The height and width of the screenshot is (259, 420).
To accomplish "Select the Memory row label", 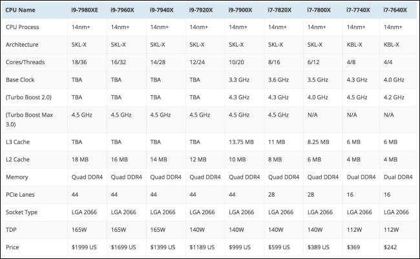I will click(17, 177).
